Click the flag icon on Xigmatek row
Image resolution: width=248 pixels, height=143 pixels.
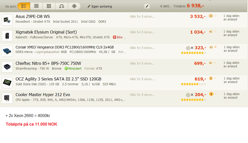(x=215, y=32)
